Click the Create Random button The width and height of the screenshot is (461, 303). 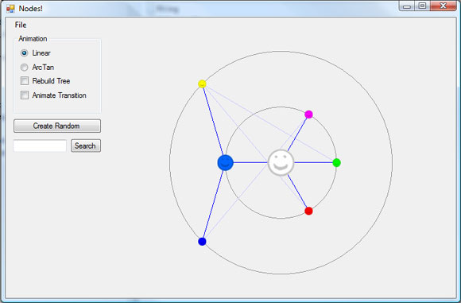(x=57, y=126)
